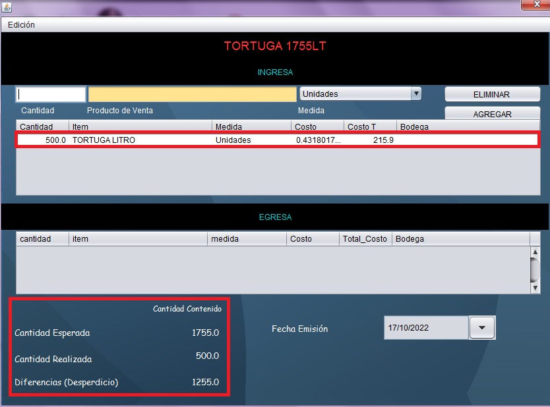Open the Fecha Emisión date picker arrow
550x407 pixels.
coord(481,328)
